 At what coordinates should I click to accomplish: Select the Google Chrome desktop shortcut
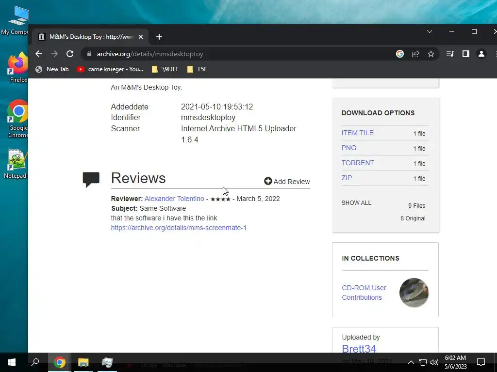click(x=17, y=119)
